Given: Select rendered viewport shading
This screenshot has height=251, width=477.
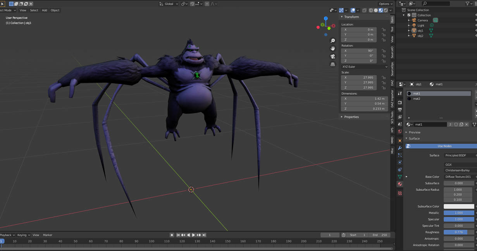Looking at the screenshot, I should pos(386,10).
